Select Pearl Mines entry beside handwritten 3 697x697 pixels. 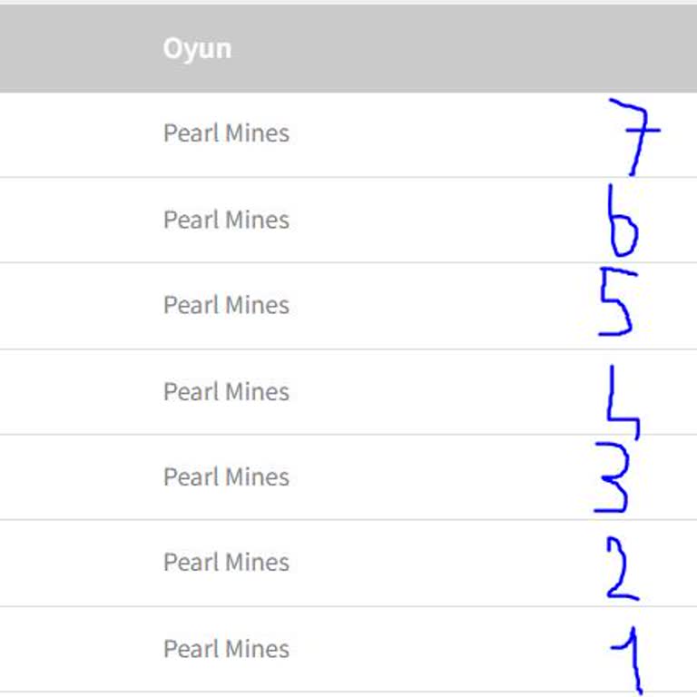pos(226,476)
